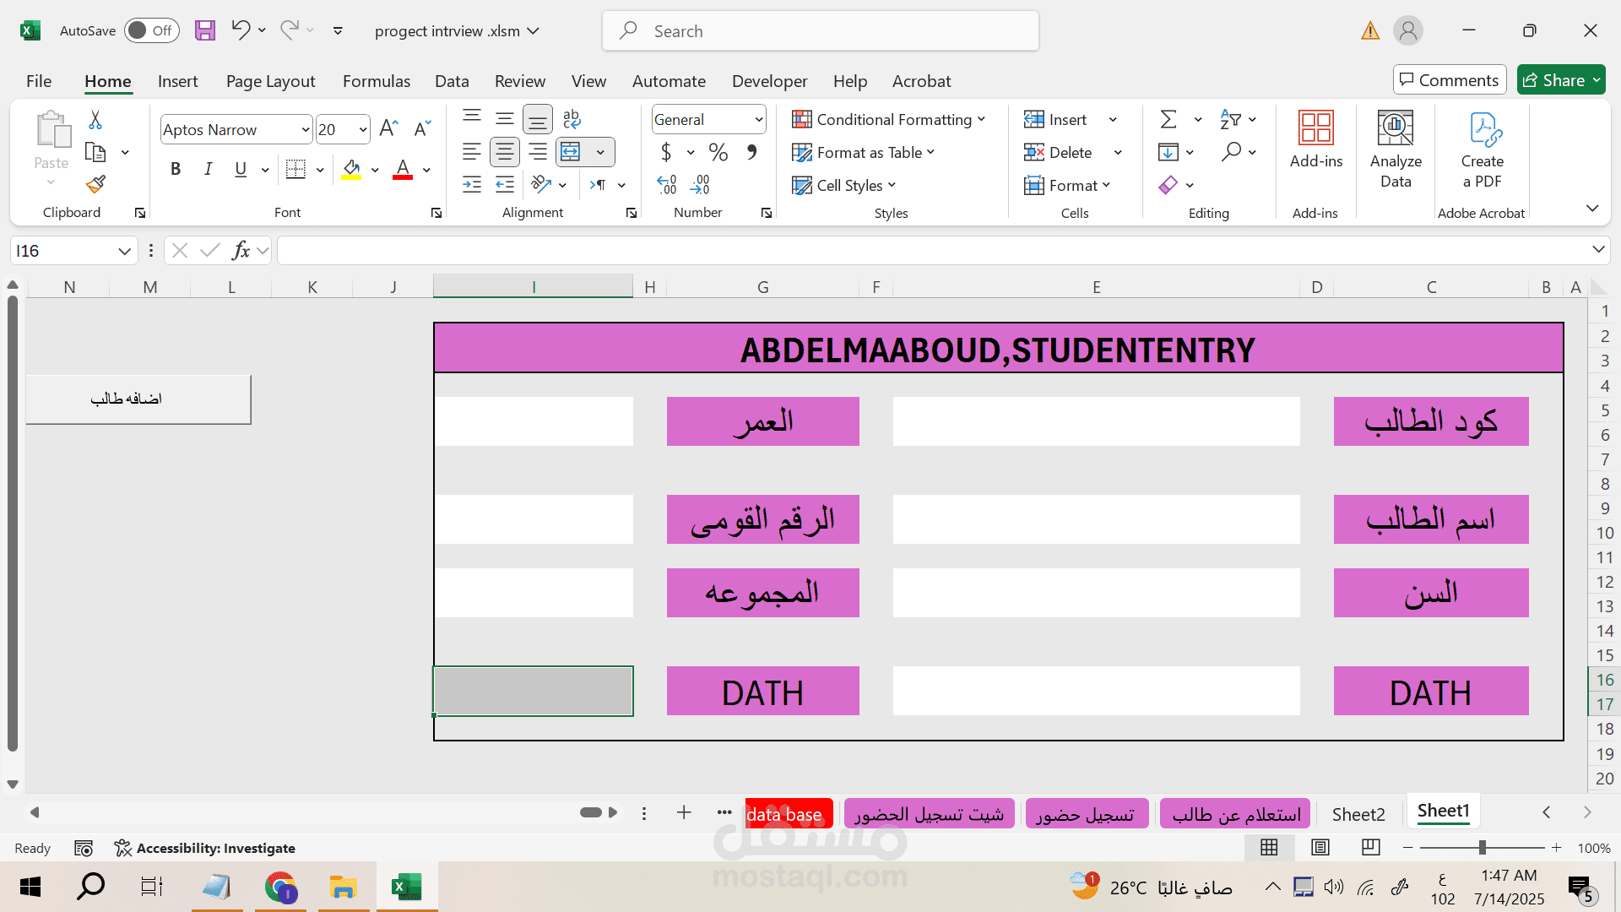The image size is (1621, 912).
Task: Switch to the data base sheet tab
Action: coord(784,814)
